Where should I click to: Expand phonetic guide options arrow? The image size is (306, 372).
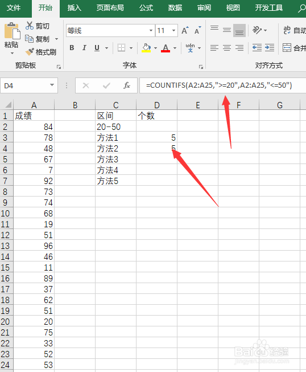tap(200, 48)
